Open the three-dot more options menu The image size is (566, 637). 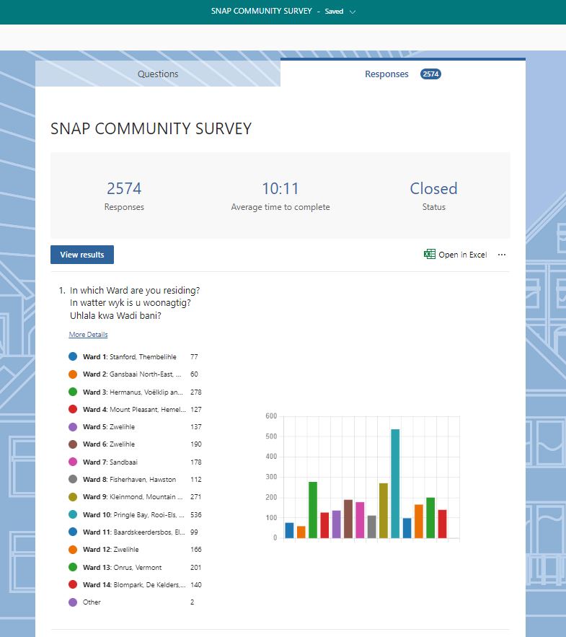pyautogui.click(x=502, y=255)
